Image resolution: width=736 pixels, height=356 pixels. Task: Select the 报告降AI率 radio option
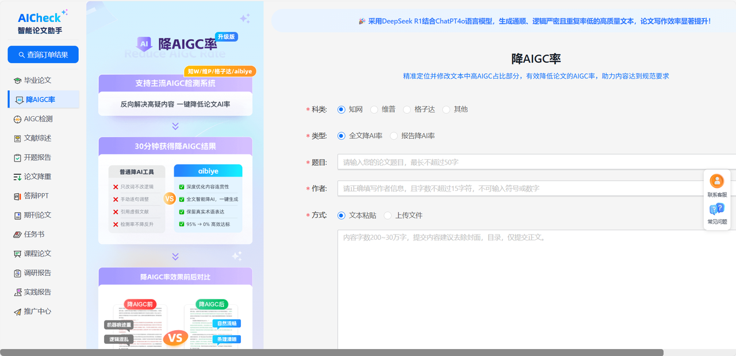[394, 136]
